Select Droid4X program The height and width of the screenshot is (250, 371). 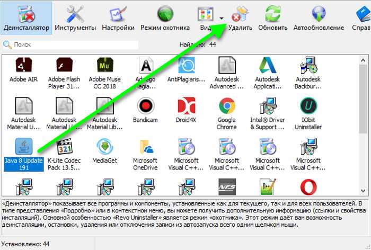point(186,110)
